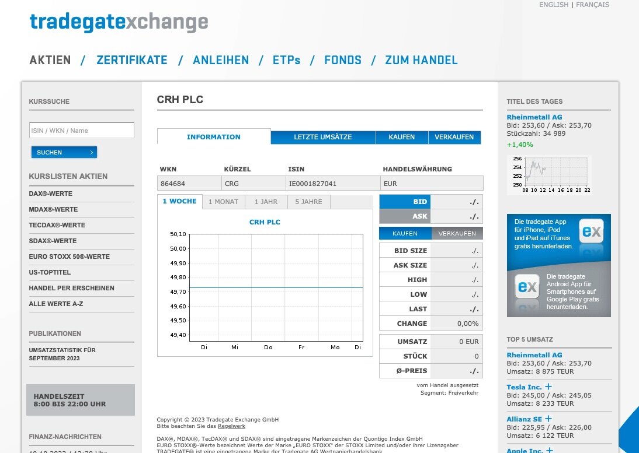The height and width of the screenshot is (453, 639).
Task: Click the Change value 0,00%
Action: (468, 324)
